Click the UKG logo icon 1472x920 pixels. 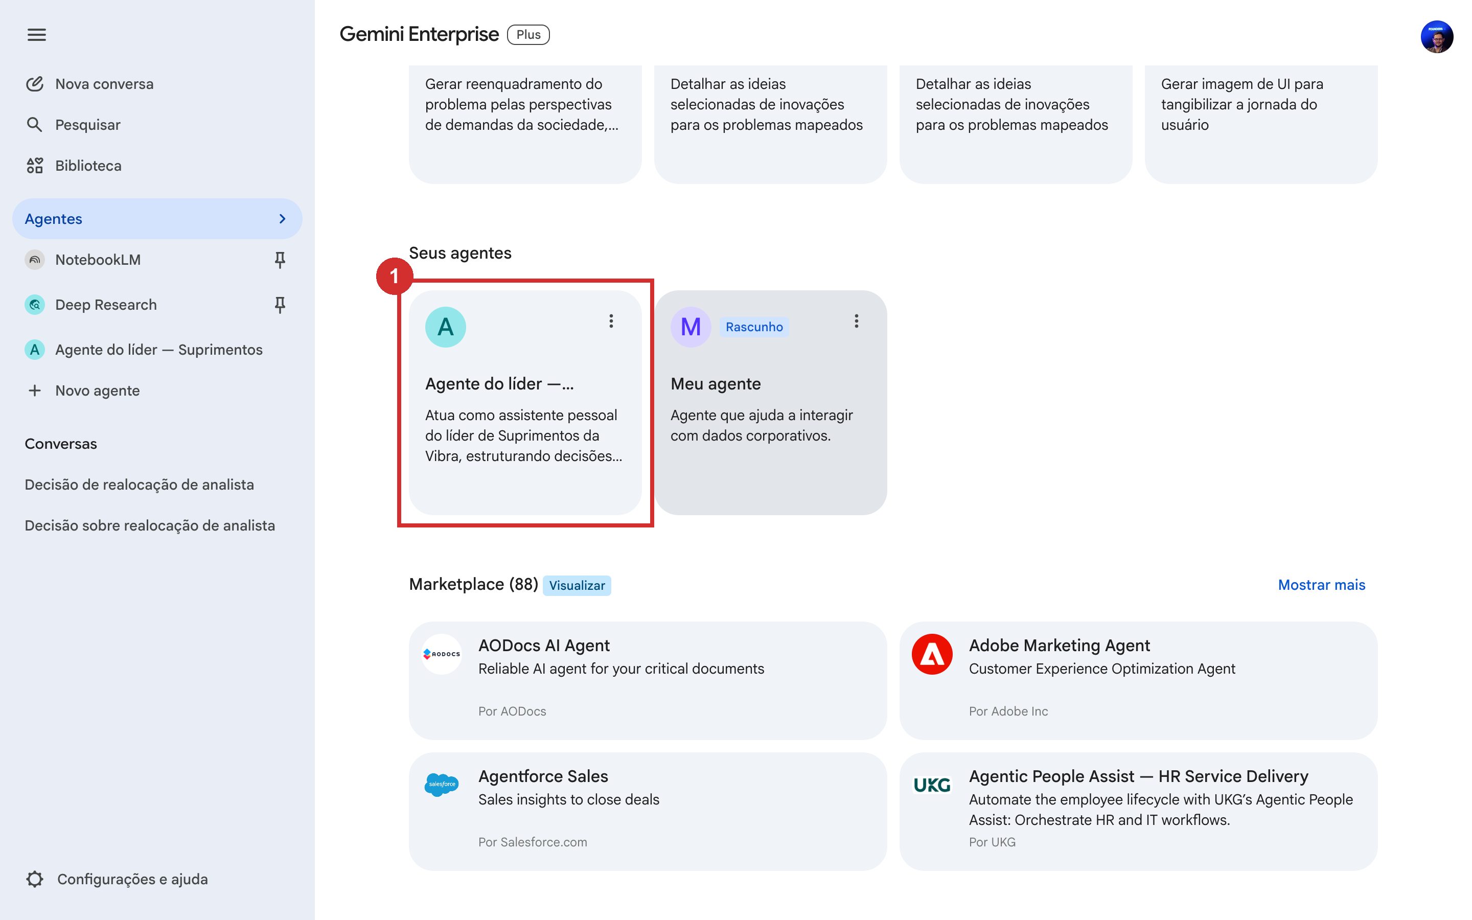tap(932, 785)
